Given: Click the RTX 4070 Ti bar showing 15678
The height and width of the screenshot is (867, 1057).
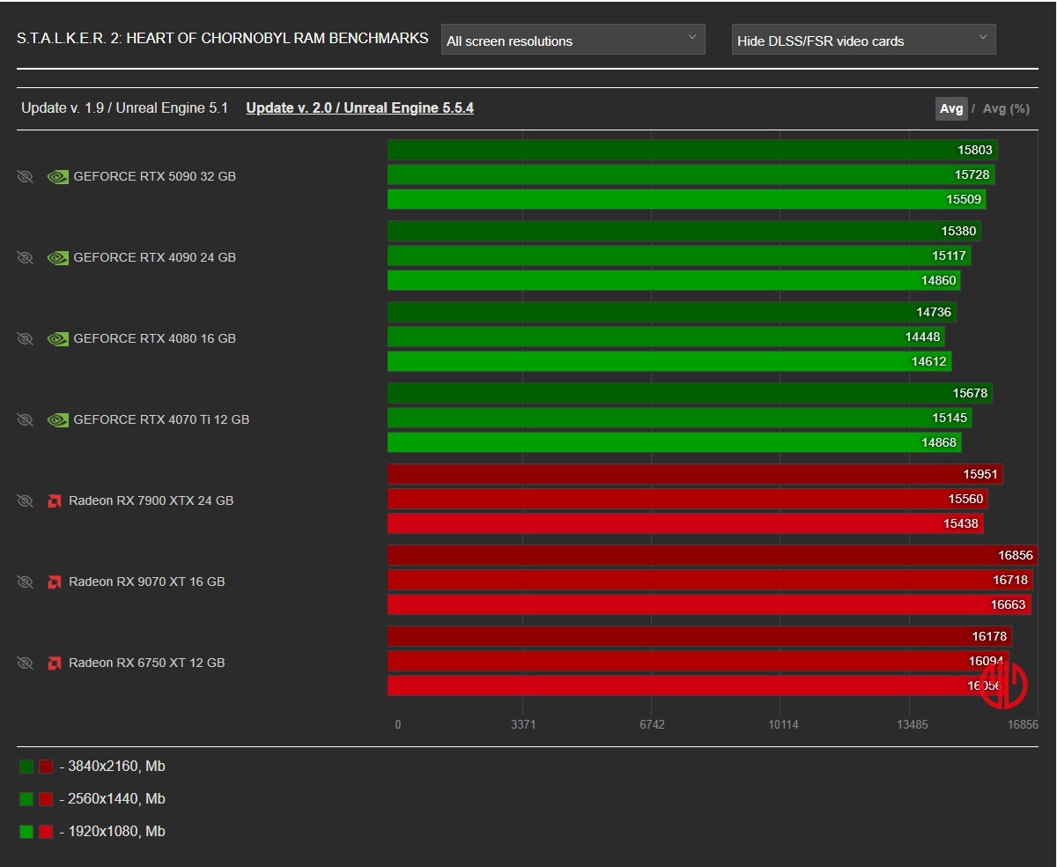Looking at the screenshot, I should pos(690,393).
